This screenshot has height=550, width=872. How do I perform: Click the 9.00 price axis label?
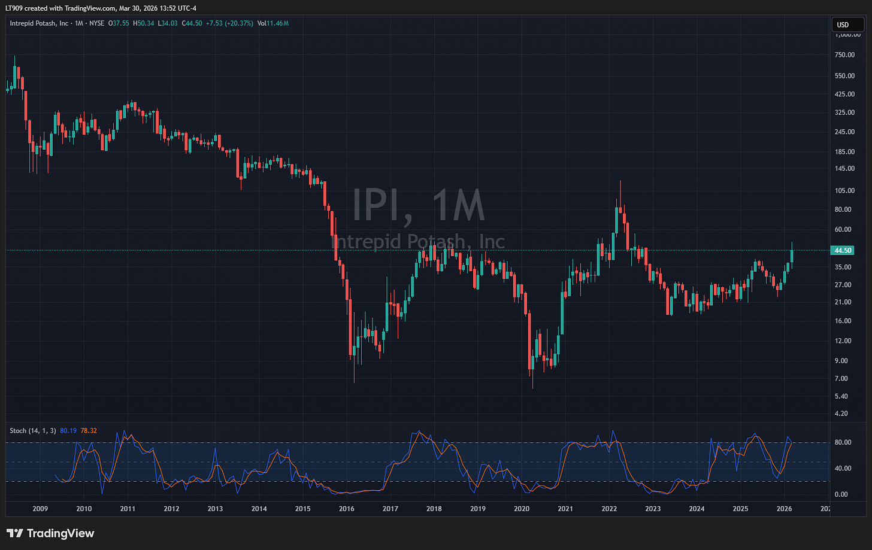[841, 360]
